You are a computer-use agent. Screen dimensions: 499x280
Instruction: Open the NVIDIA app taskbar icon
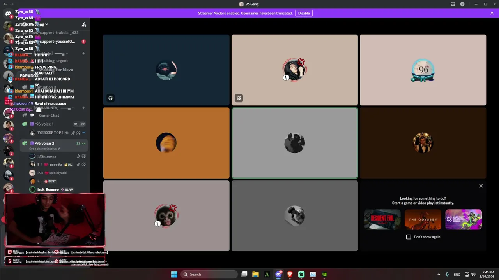324,274
